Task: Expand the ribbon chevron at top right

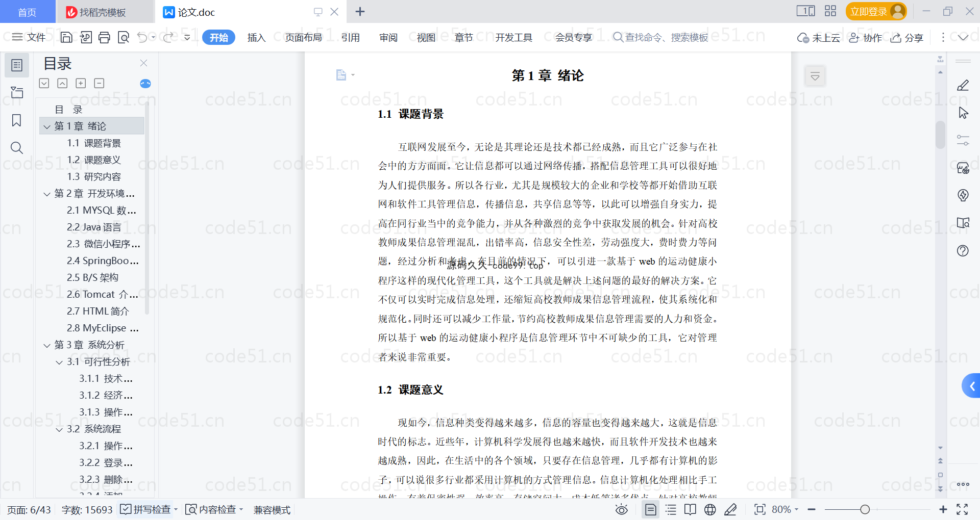Action: tap(963, 37)
